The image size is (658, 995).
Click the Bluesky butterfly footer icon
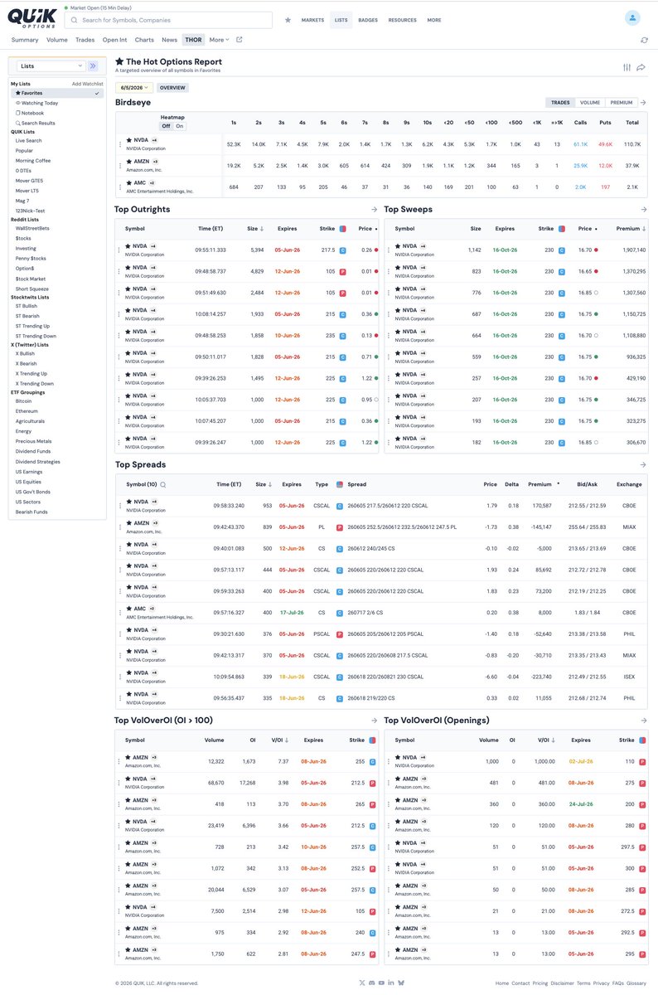tap(401, 983)
